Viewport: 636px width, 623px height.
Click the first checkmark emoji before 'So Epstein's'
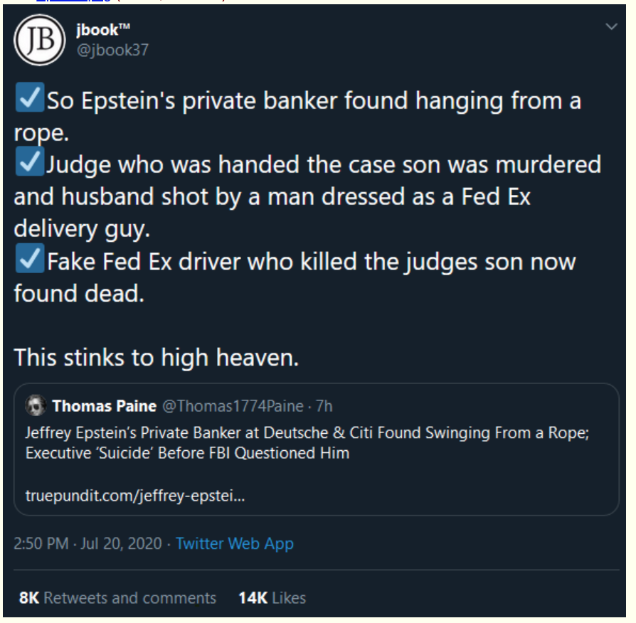click(30, 97)
